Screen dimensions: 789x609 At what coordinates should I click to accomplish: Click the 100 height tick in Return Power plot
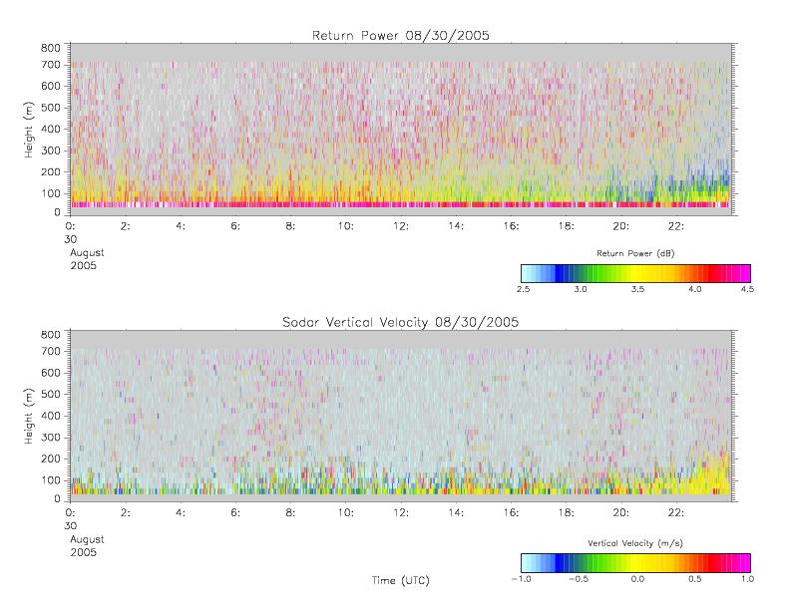(50, 193)
